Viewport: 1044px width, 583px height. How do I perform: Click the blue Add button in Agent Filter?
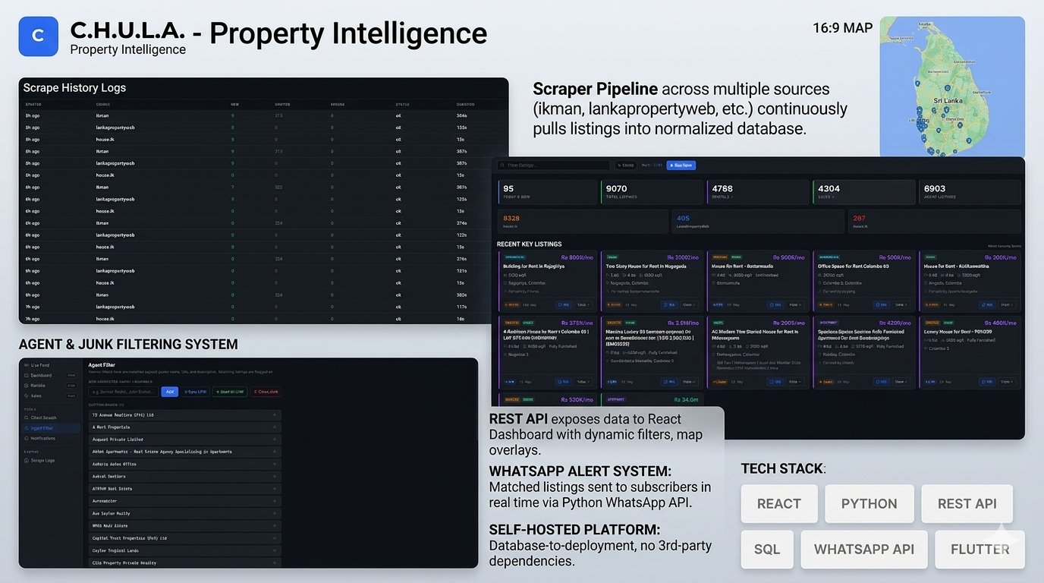[170, 392]
